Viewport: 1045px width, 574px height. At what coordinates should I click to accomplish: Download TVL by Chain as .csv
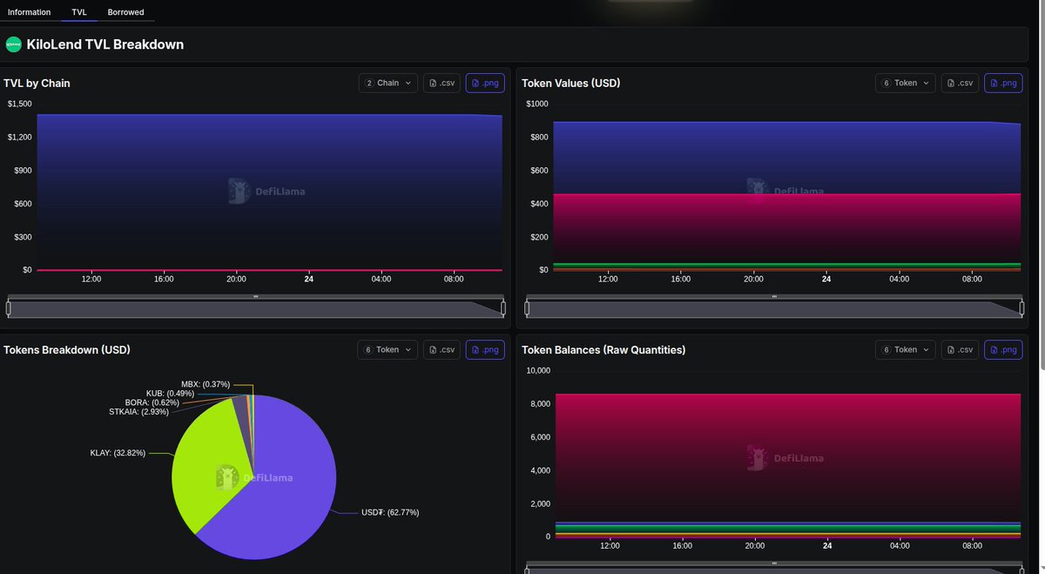(442, 83)
